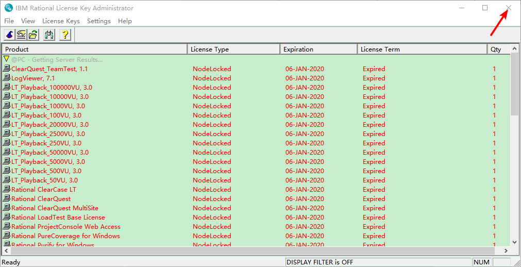Click the 'DISPLAY FILTER is OFF' status bar text
The image size is (521, 267).
[x=320, y=262]
